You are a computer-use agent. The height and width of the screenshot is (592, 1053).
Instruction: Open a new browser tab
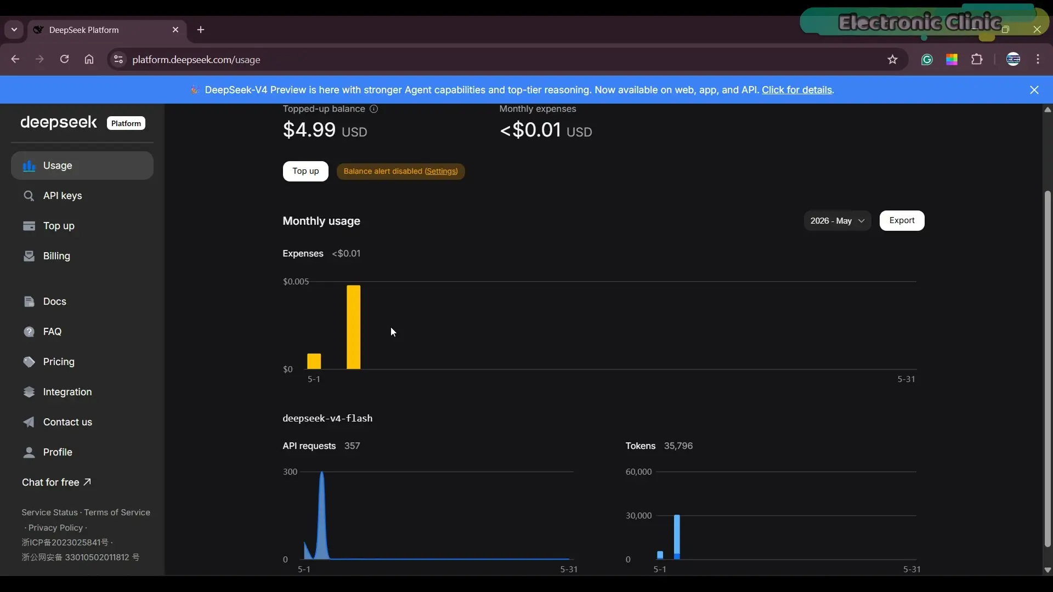201,30
